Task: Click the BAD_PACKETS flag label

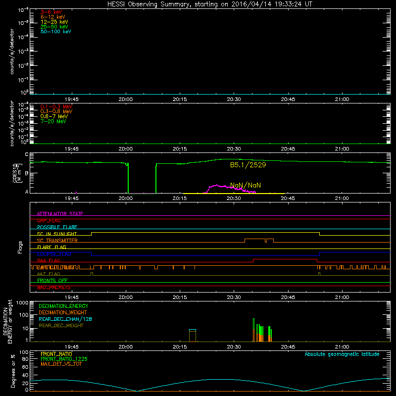Action: tap(54, 288)
